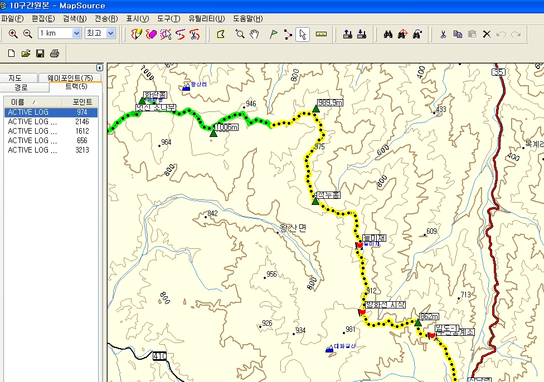The image size is (544, 382).
Task: Click the zoom in magnifier icon
Action: [13, 33]
